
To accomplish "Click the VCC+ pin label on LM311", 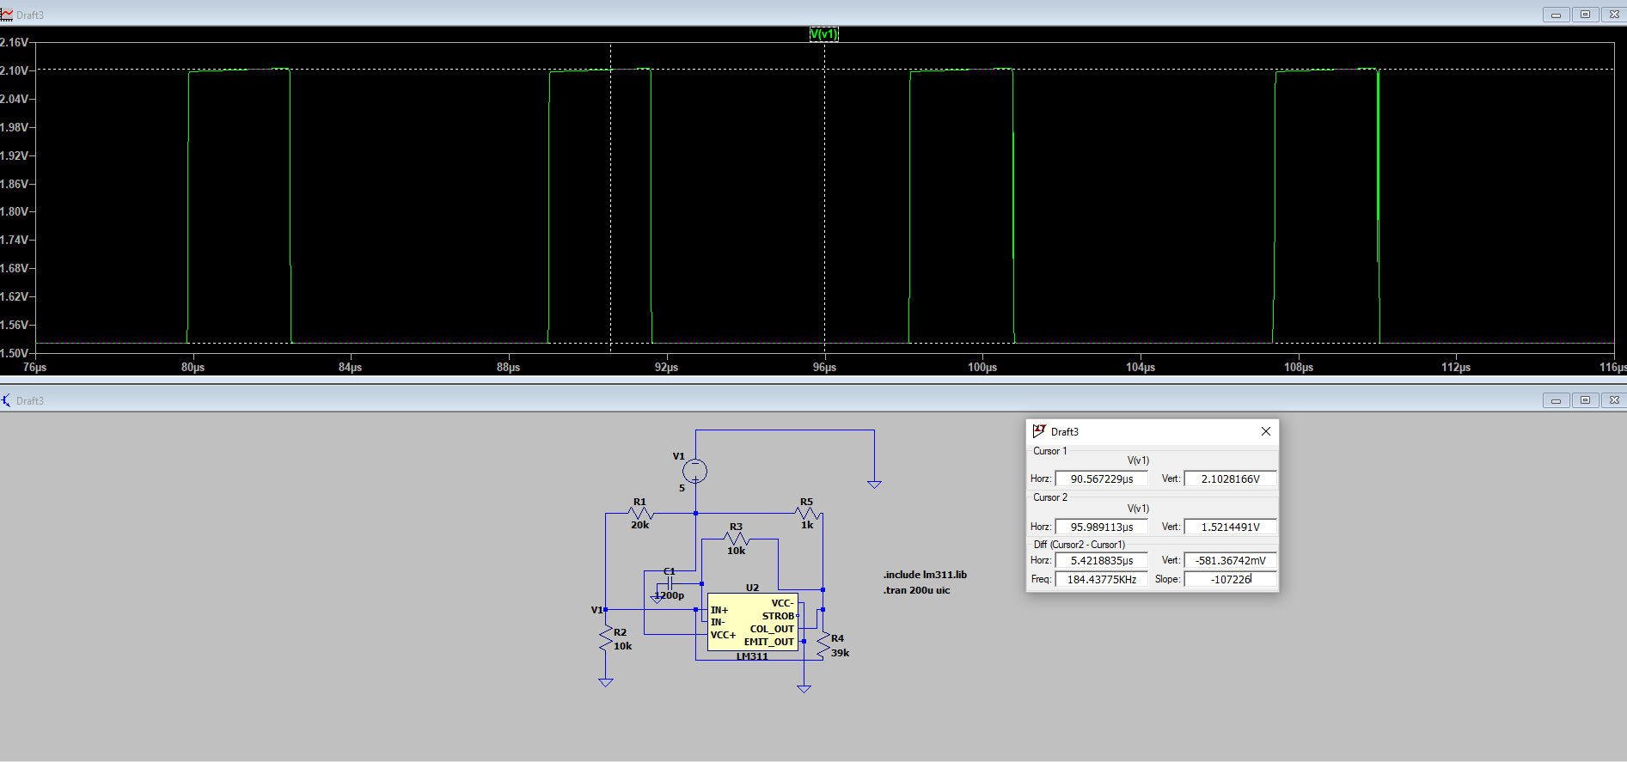I will [x=723, y=635].
